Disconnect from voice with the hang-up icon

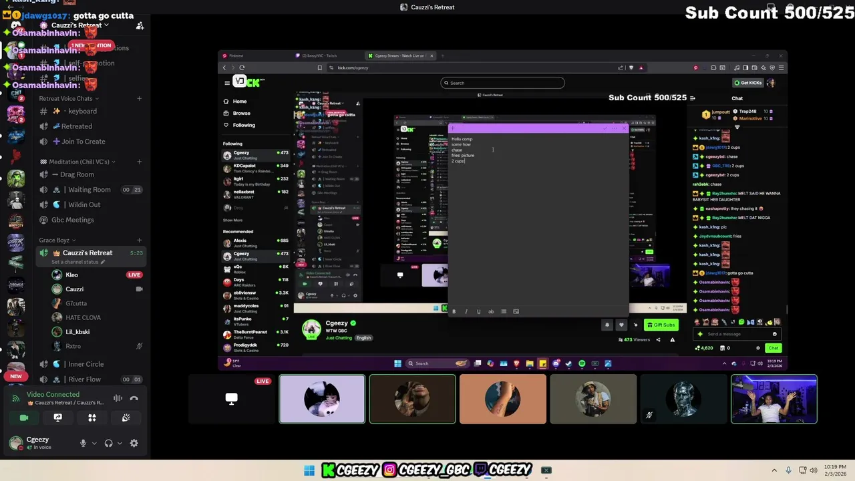[134, 398]
